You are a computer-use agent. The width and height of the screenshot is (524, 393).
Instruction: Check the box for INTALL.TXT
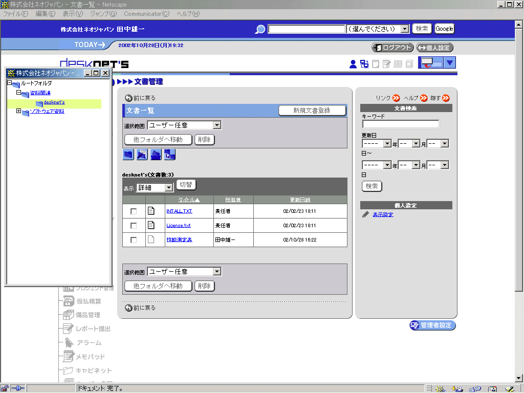(x=134, y=211)
